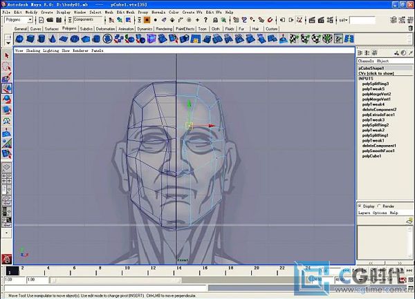Choose the Paint Selection tool
Image resolution: width=415 pixels, height=299 pixels.
[7, 77]
